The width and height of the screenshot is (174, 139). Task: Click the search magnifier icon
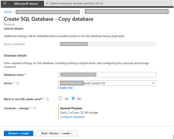pos(47,3)
